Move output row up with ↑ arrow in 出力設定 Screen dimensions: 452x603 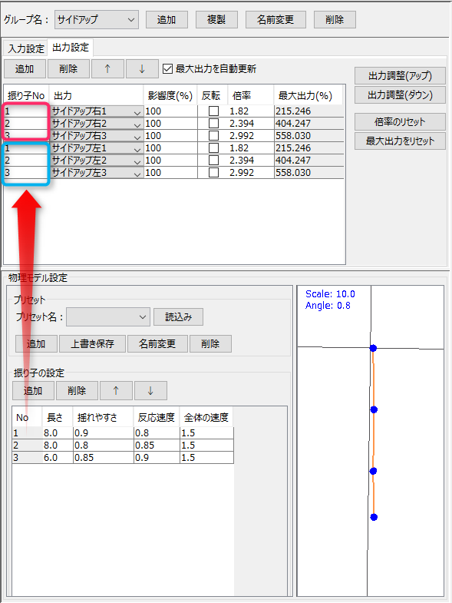[107, 69]
